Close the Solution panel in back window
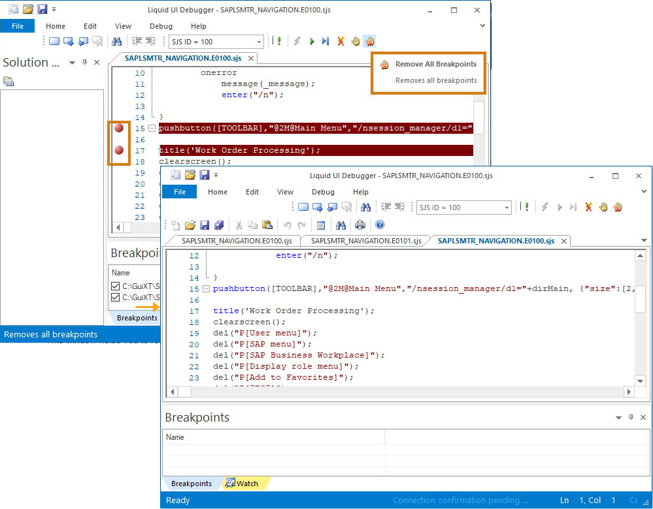The image size is (653, 509). click(97, 63)
